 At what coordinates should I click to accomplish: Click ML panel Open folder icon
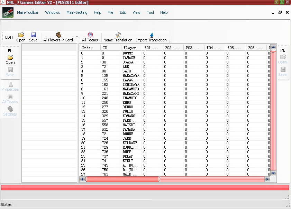tap(283, 57)
